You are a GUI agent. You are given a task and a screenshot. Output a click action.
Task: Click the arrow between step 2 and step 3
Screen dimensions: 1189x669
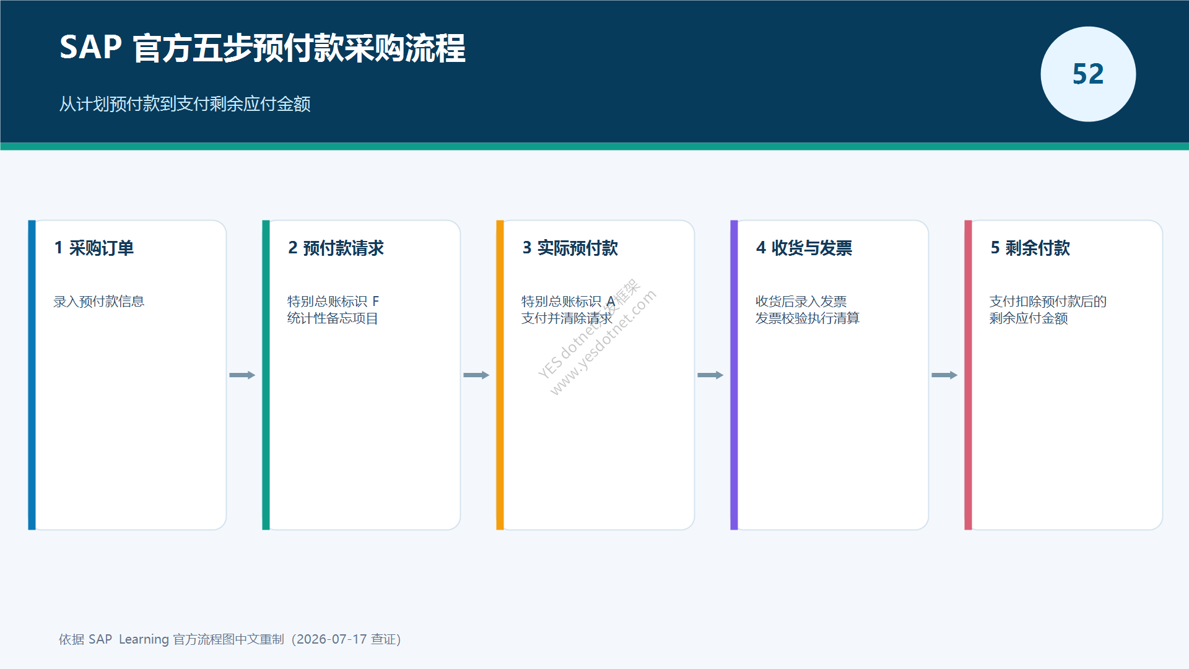(476, 375)
